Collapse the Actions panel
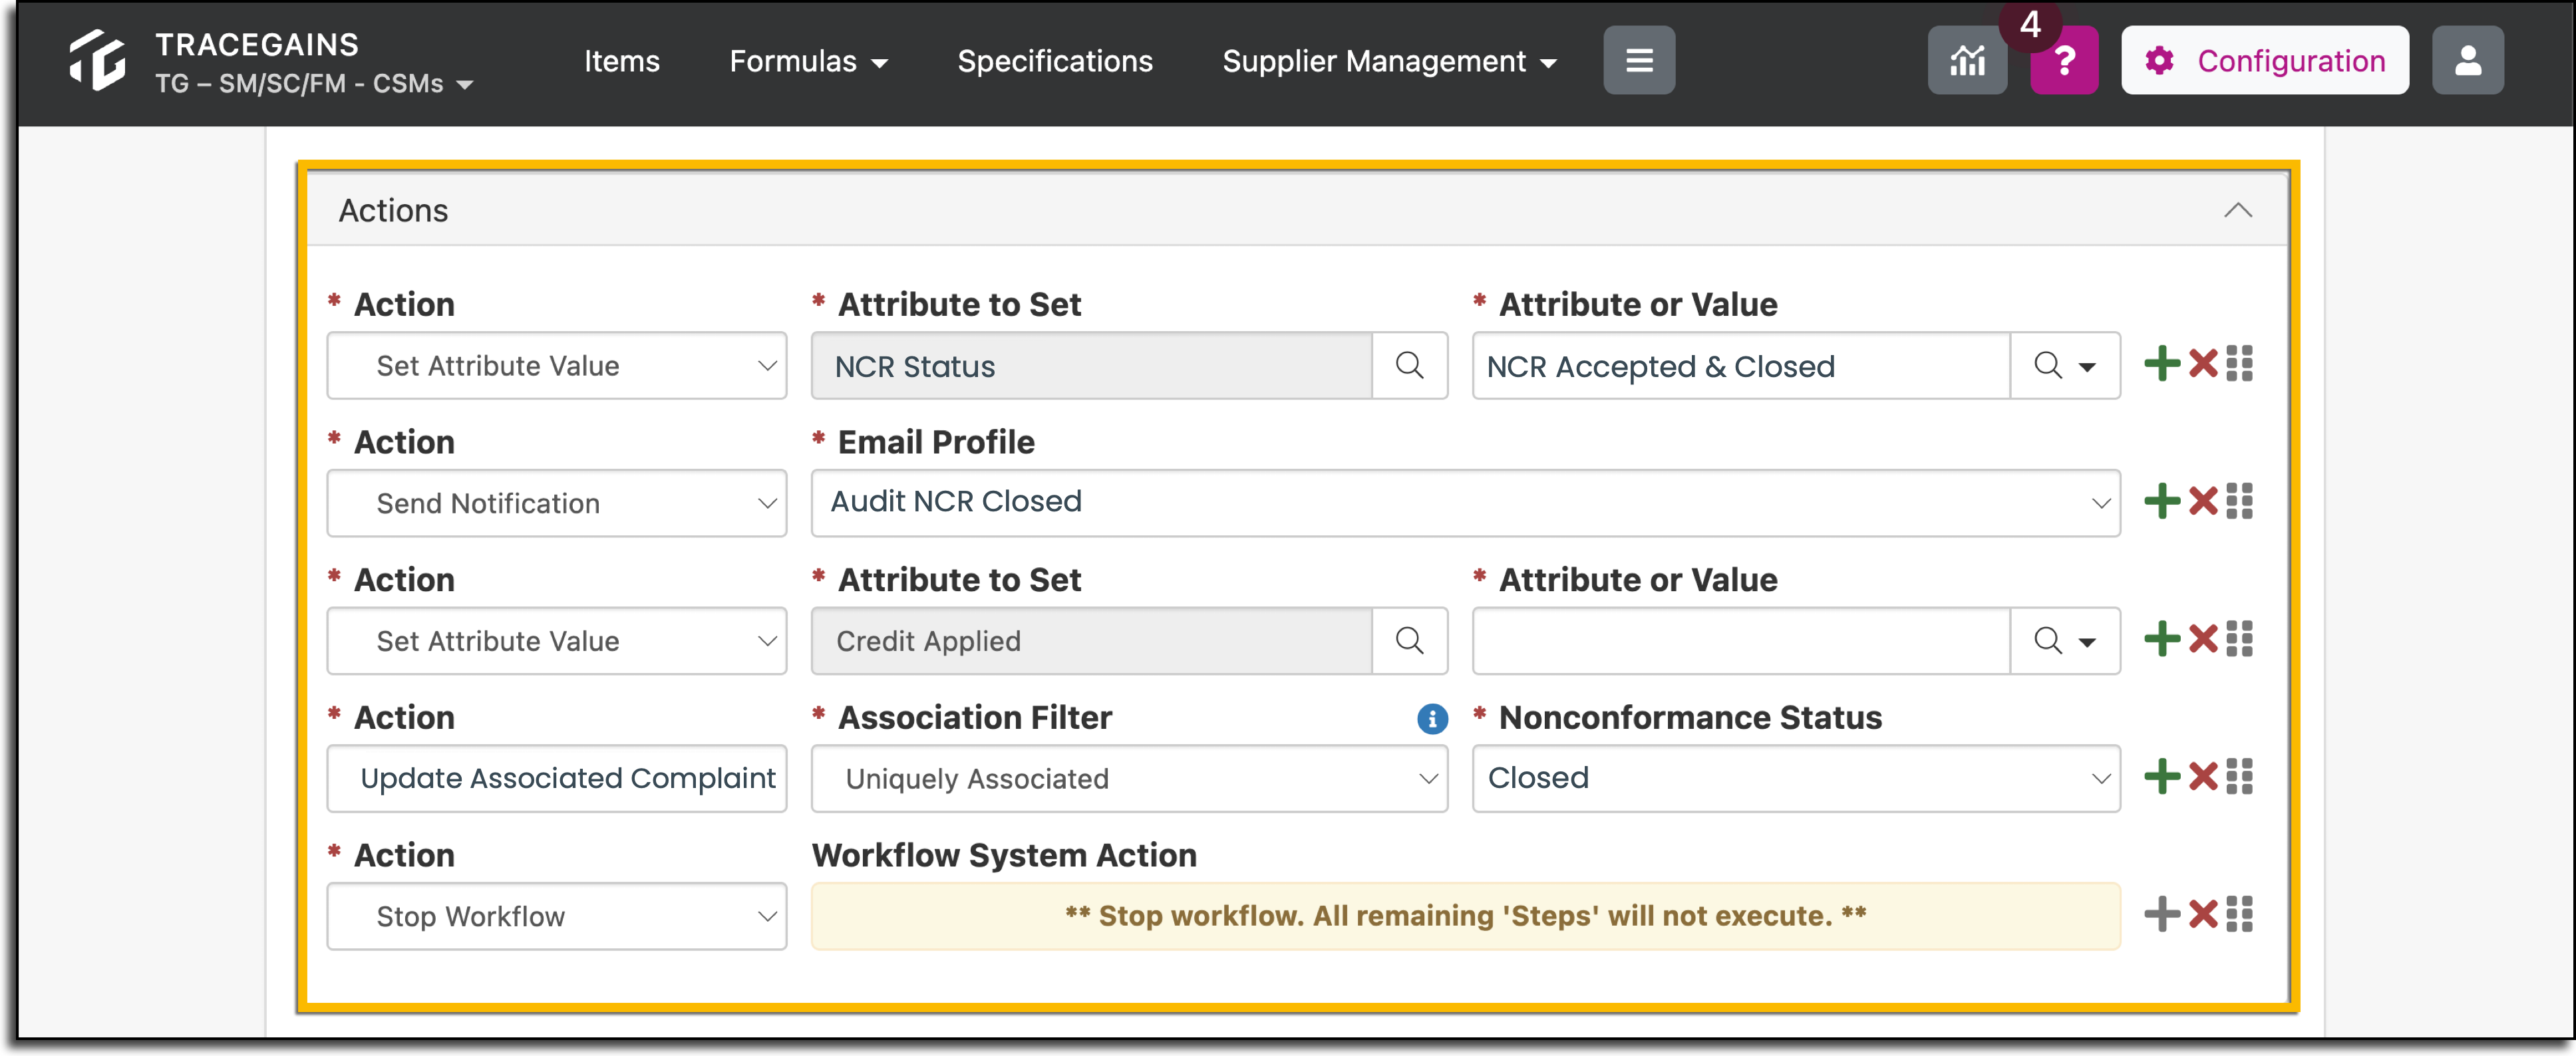2576x1056 pixels. click(2237, 210)
